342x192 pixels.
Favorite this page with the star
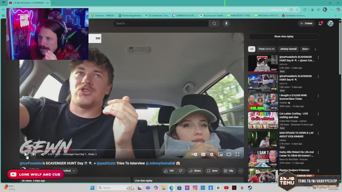(x=297, y=10)
